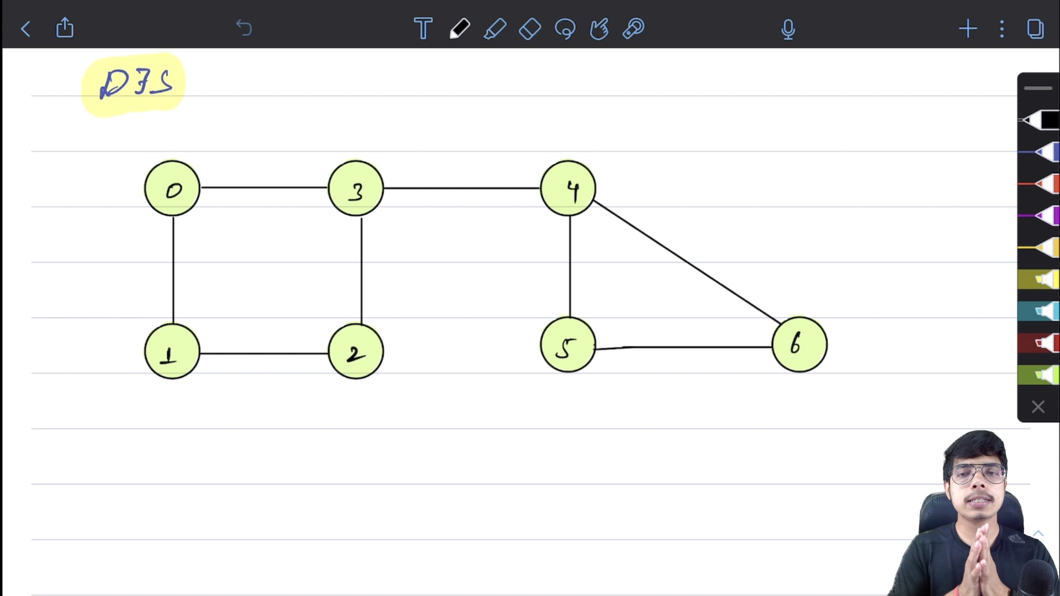Screen dimensions: 1060x596
Task: Click graph node 4
Action: click(x=568, y=188)
